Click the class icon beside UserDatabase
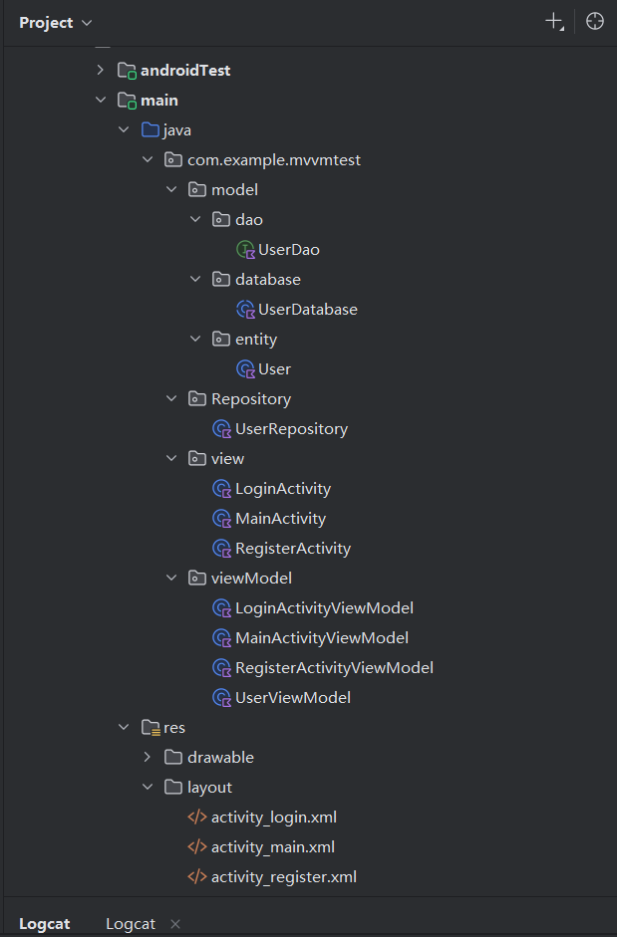Viewport: 617px width, 937px height. (245, 309)
